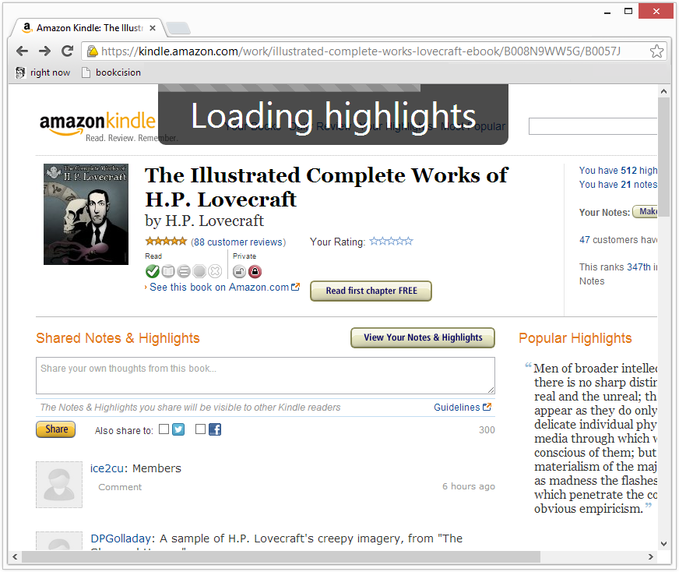Click the amazonkindle logo
The height and width of the screenshot is (572, 679).
(x=97, y=125)
